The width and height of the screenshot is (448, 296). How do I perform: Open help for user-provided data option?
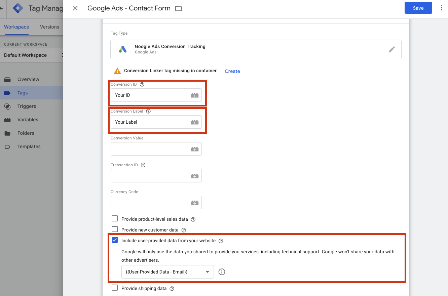pyautogui.click(x=221, y=241)
